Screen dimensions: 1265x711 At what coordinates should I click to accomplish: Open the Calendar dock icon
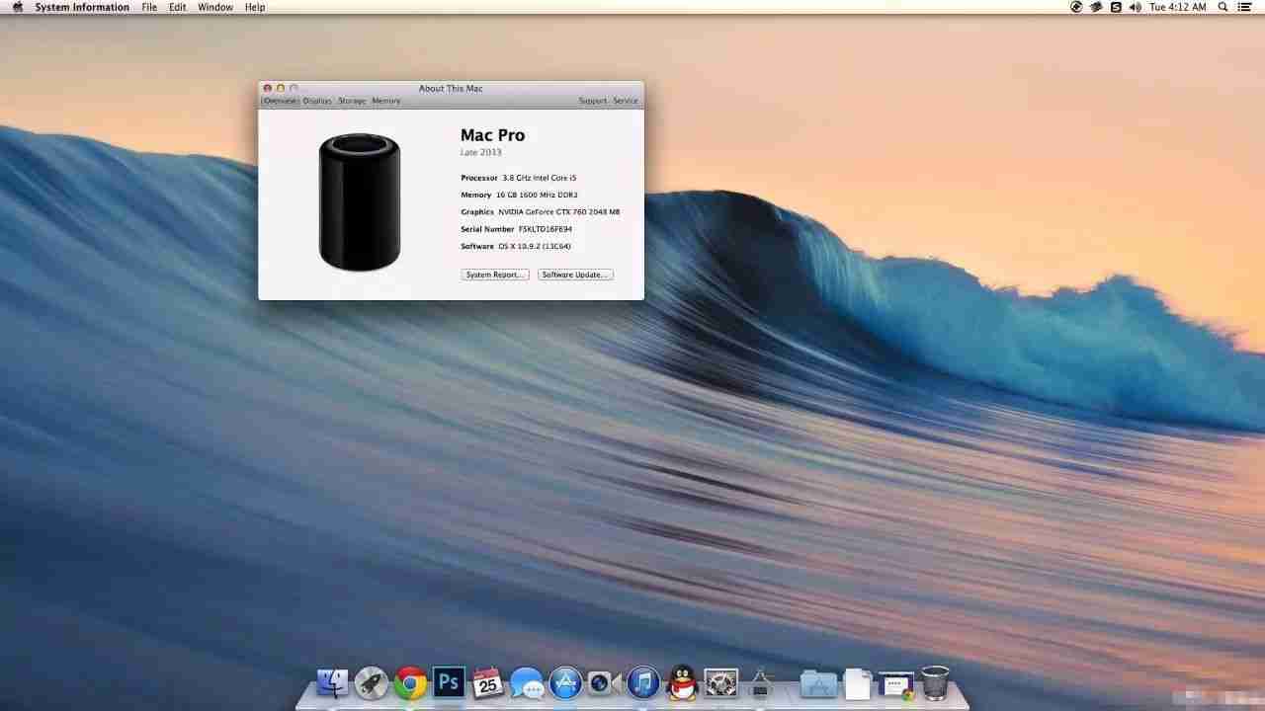tap(488, 682)
